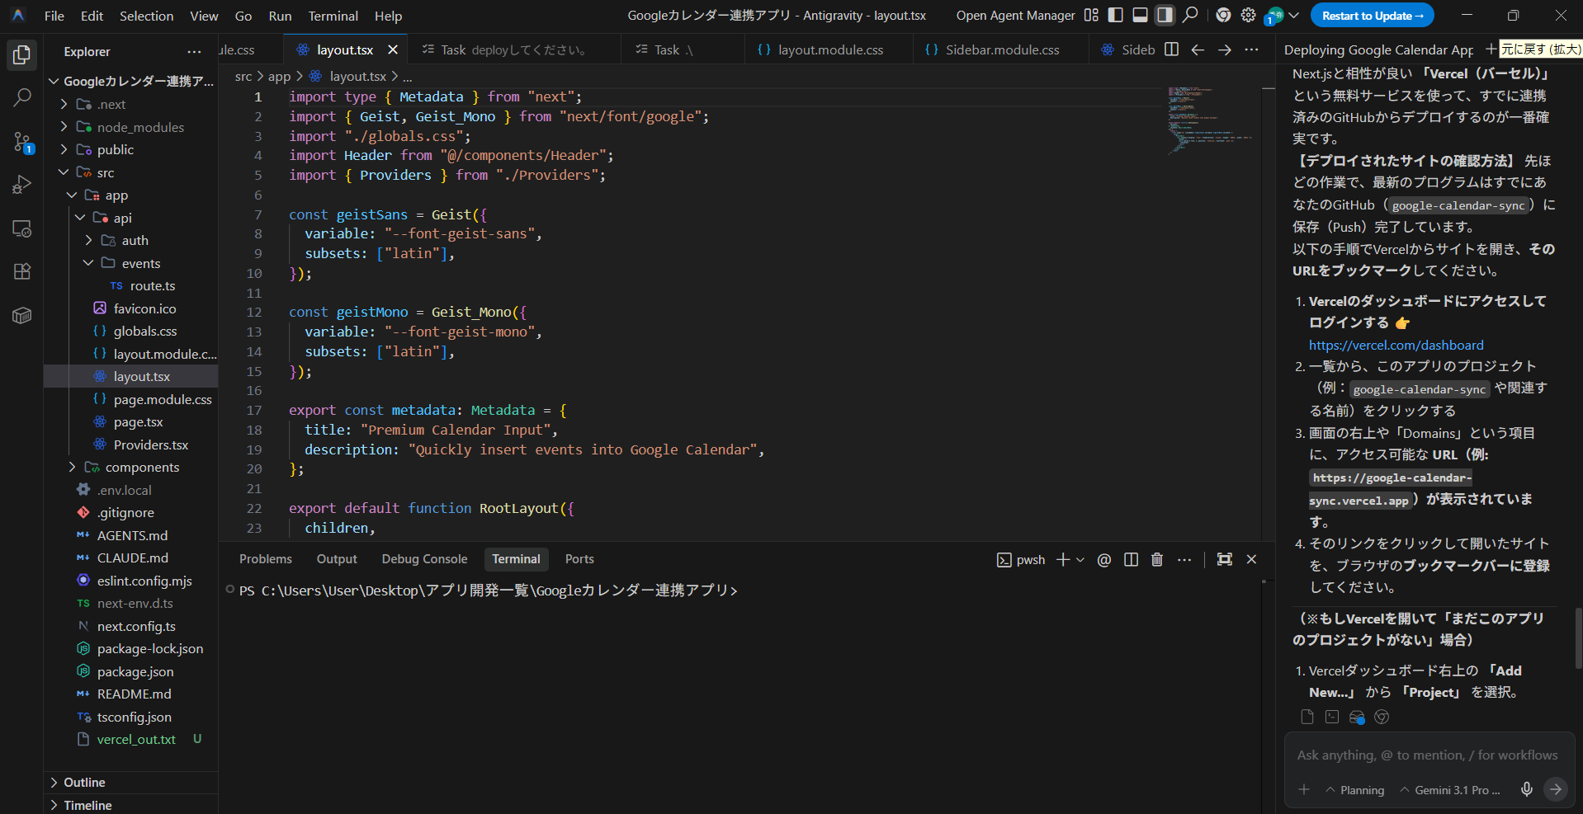Open Source Control view with pending badge
1583x814 pixels.
[22, 142]
